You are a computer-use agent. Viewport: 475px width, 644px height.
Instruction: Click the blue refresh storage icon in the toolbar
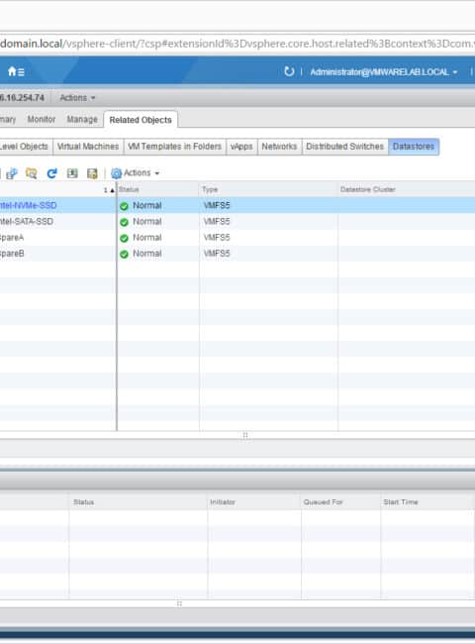[x=51, y=173]
